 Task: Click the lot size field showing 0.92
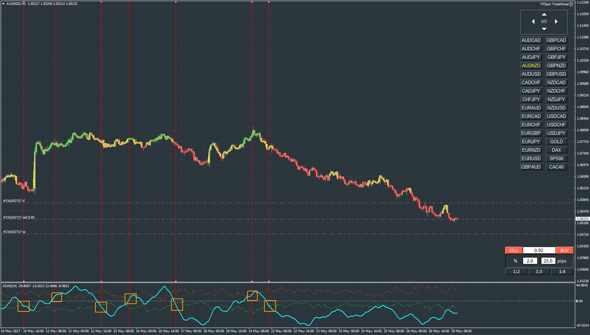539,251
